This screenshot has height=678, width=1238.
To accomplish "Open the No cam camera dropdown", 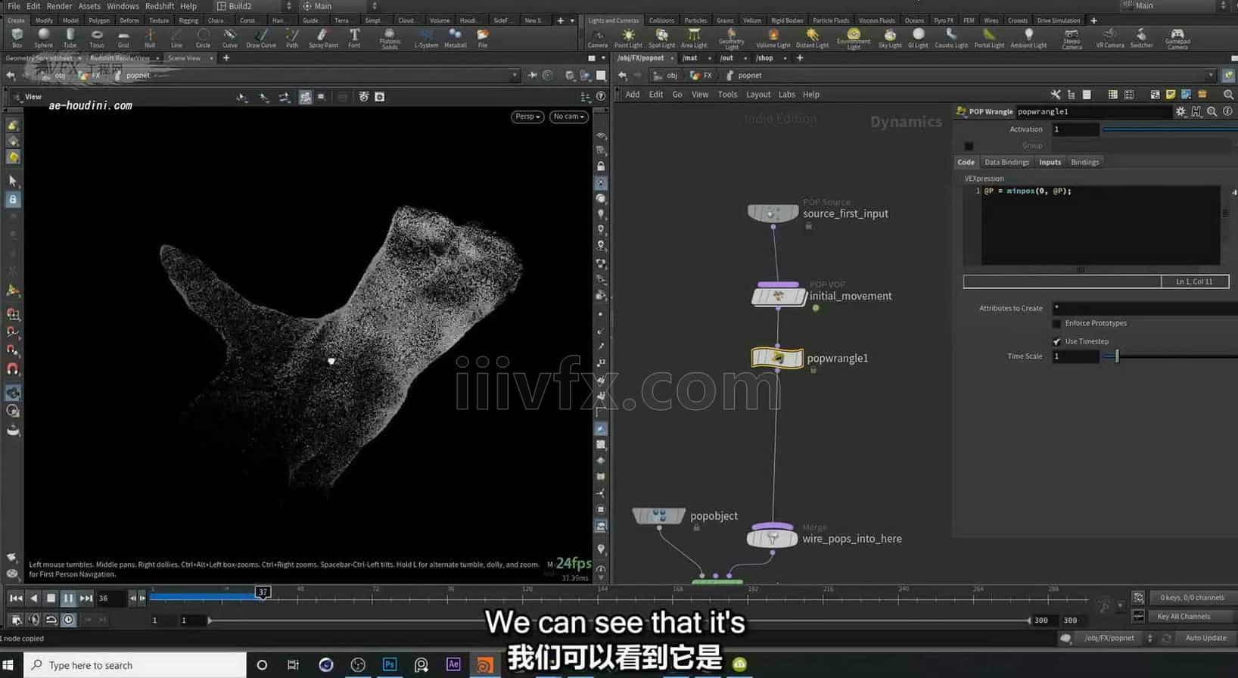I will click(x=569, y=117).
